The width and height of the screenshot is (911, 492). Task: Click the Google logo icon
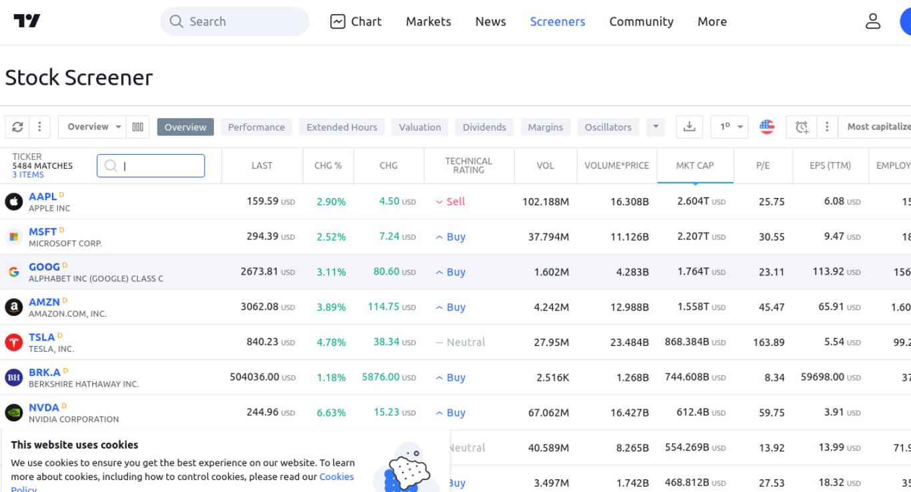point(14,272)
